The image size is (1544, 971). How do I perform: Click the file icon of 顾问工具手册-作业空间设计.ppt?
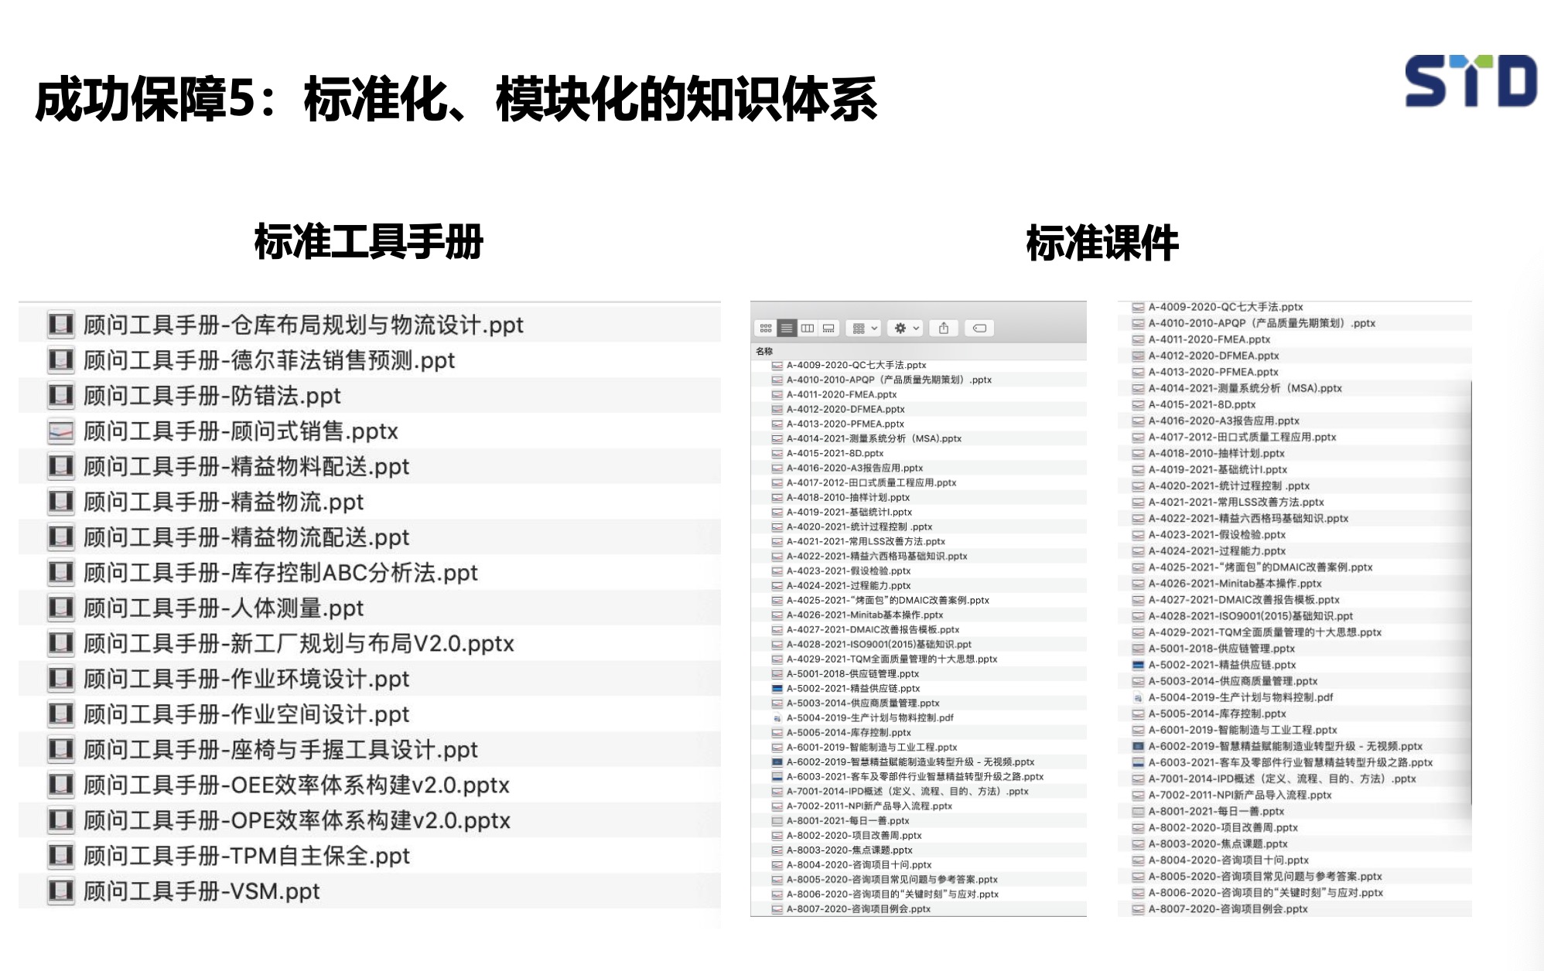point(61,714)
